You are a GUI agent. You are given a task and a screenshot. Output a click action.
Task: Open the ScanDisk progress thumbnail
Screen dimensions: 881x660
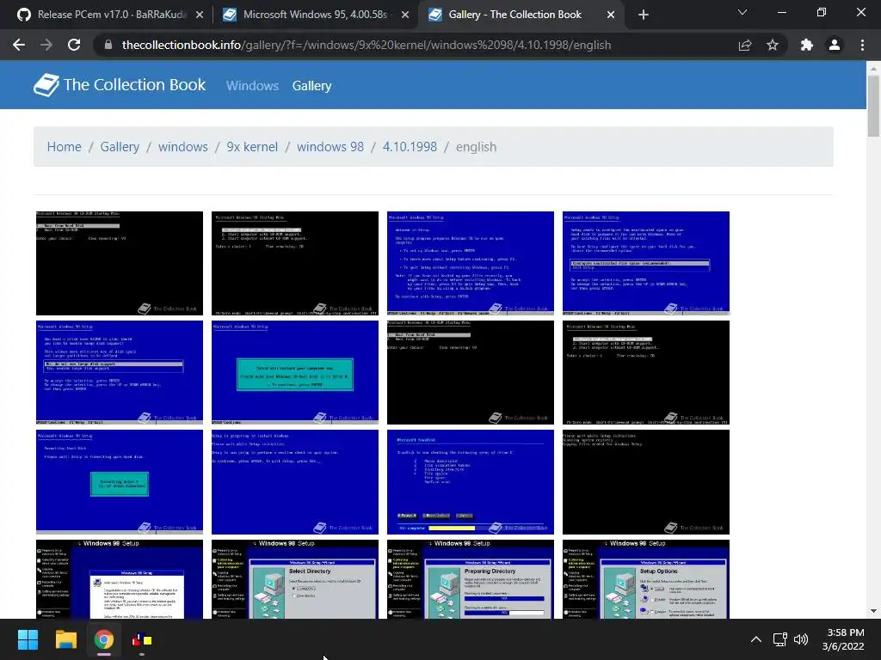point(471,482)
